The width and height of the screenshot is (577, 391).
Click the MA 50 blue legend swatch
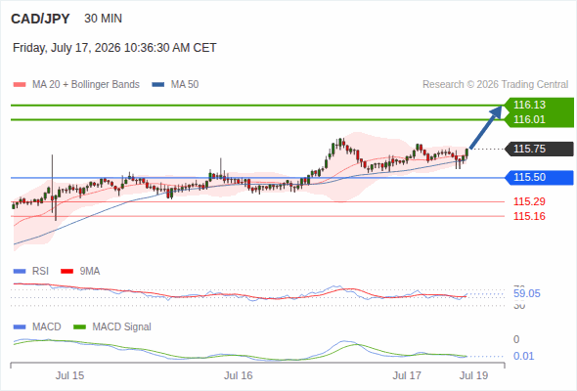158,85
